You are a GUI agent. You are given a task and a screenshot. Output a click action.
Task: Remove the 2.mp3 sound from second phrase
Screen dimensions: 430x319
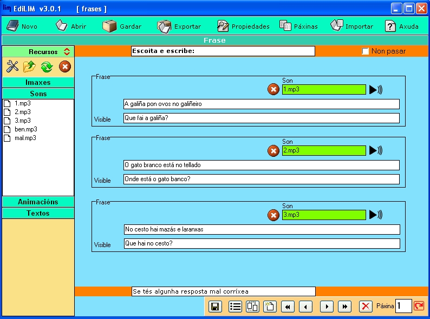point(273,151)
